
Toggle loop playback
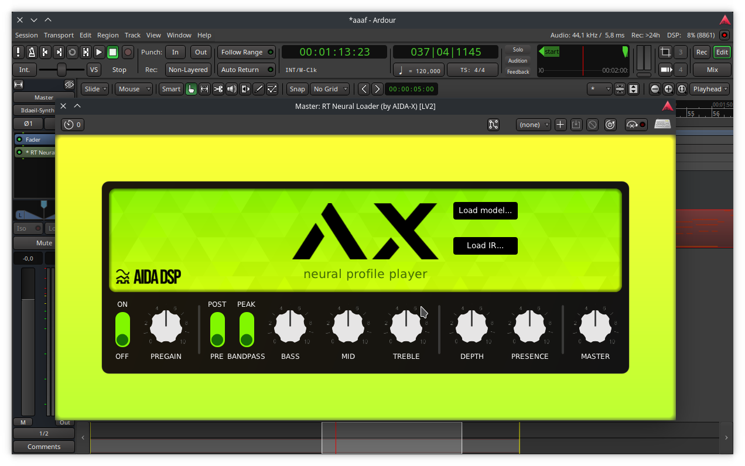tap(72, 52)
